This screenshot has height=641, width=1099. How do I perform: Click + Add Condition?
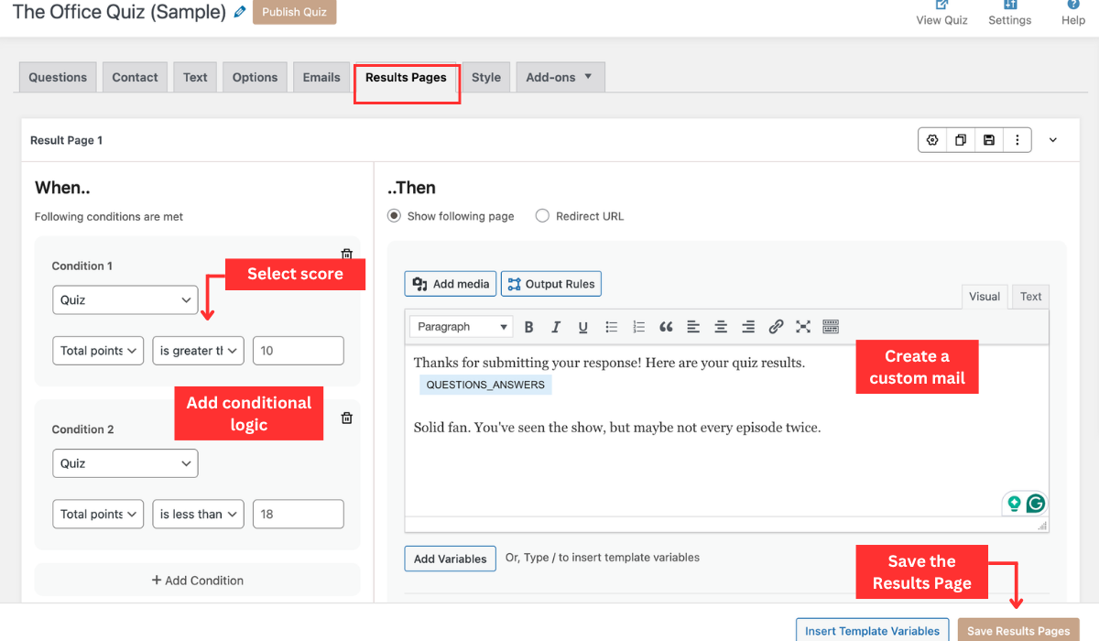coord(198,581)
